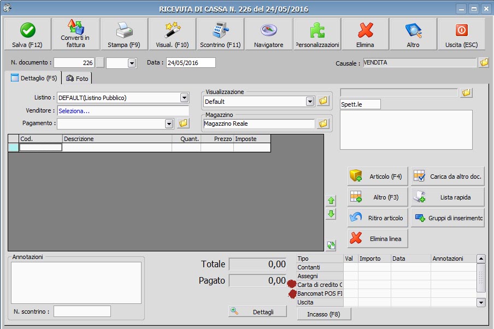Click the Descrizione cell in first row
The image size is (494, 329).
pyautogui.click(x=117, y=147)
